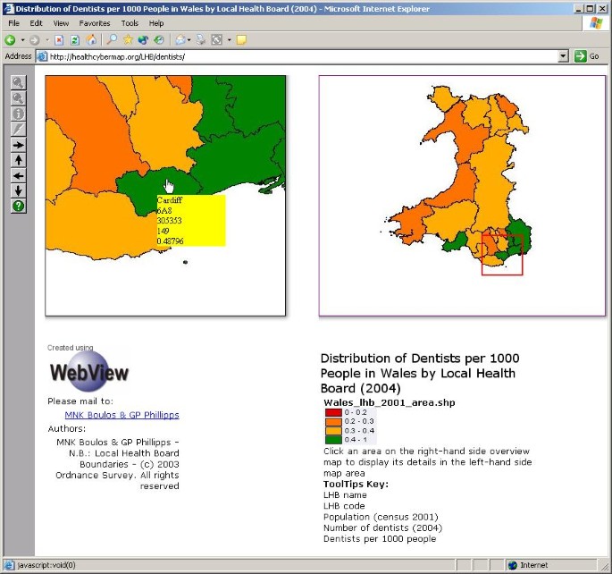
Task: Click the pan up arrow tool
Action: click(18, 159)
